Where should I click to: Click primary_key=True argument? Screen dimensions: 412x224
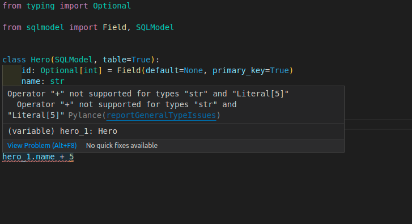(x=250, y=70)
